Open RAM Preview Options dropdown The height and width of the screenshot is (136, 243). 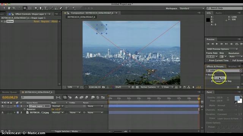click(x=222, y=49)
